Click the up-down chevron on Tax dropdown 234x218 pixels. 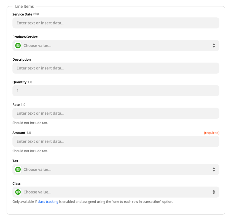click(214, 169)
